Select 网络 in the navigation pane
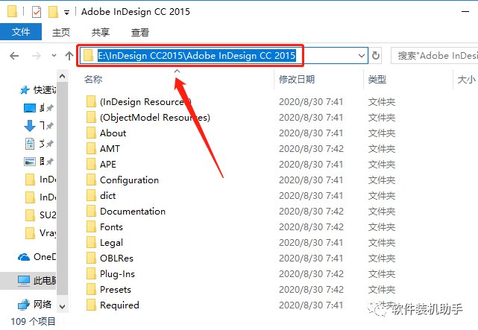The width and height of the screenshot is (478, 330). (x=34, y=304)
